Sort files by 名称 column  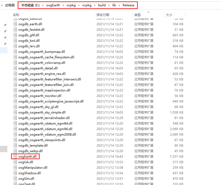(x=16, y=15)
